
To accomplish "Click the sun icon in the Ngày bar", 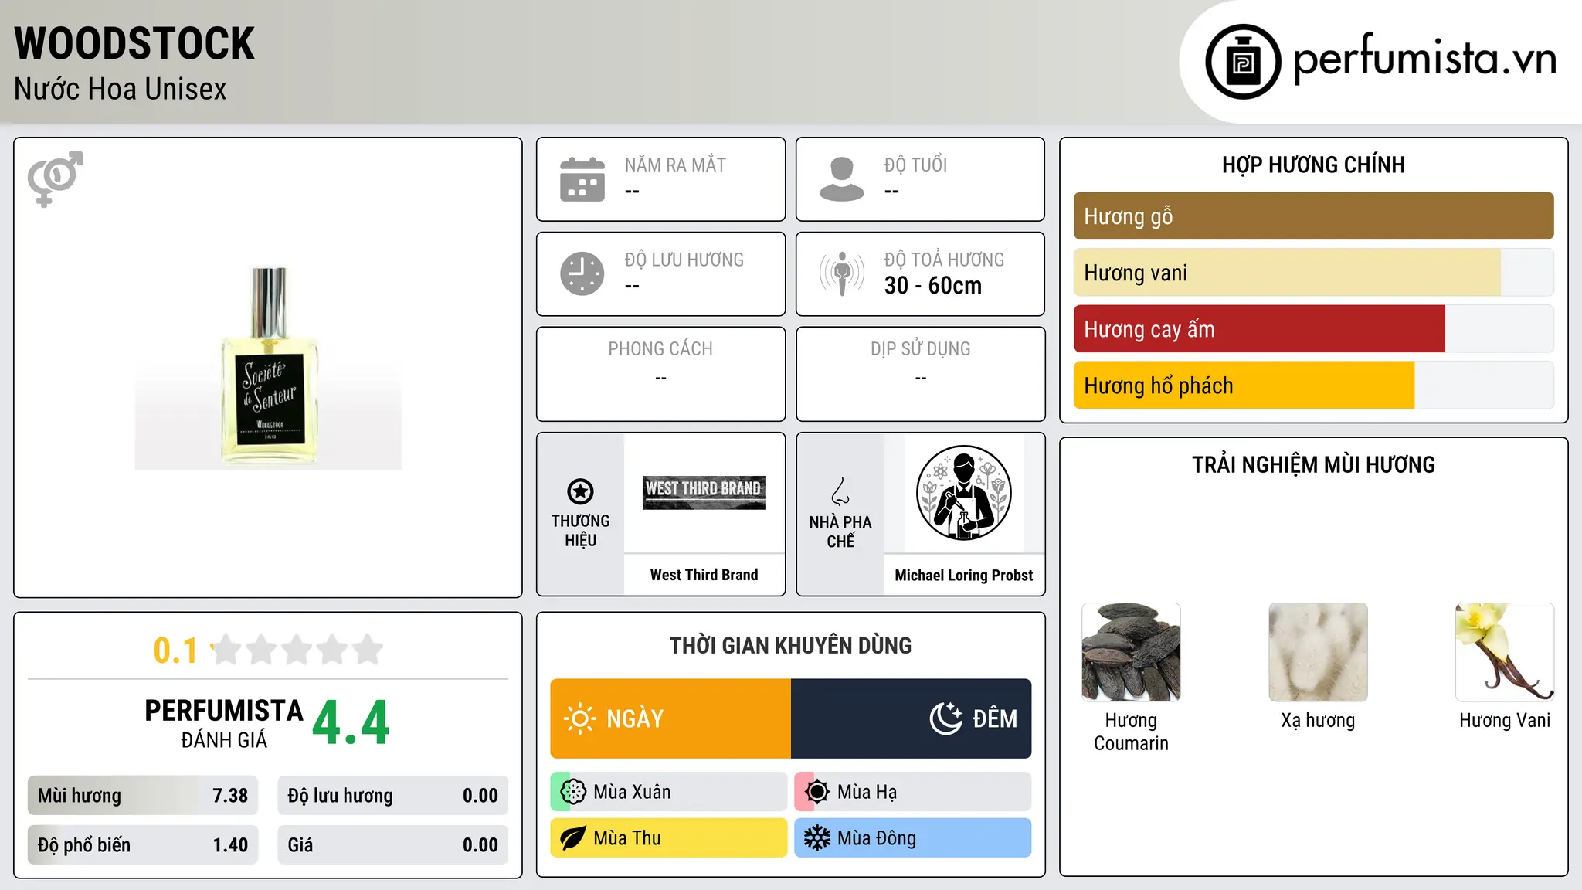I will click(x=579, y=718).
